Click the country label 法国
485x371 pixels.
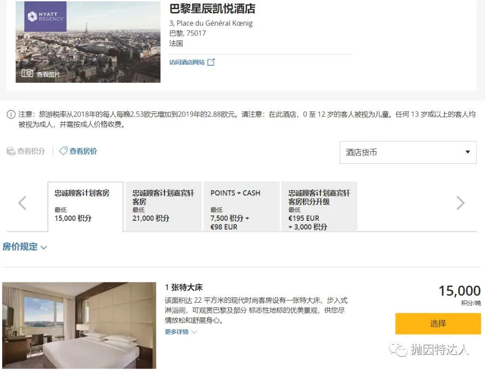tap(176, 43)
